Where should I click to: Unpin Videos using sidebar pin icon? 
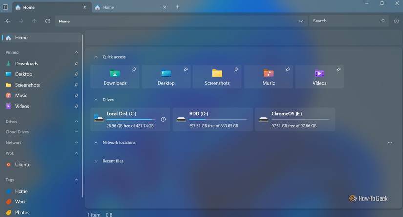tap(76, 106)
